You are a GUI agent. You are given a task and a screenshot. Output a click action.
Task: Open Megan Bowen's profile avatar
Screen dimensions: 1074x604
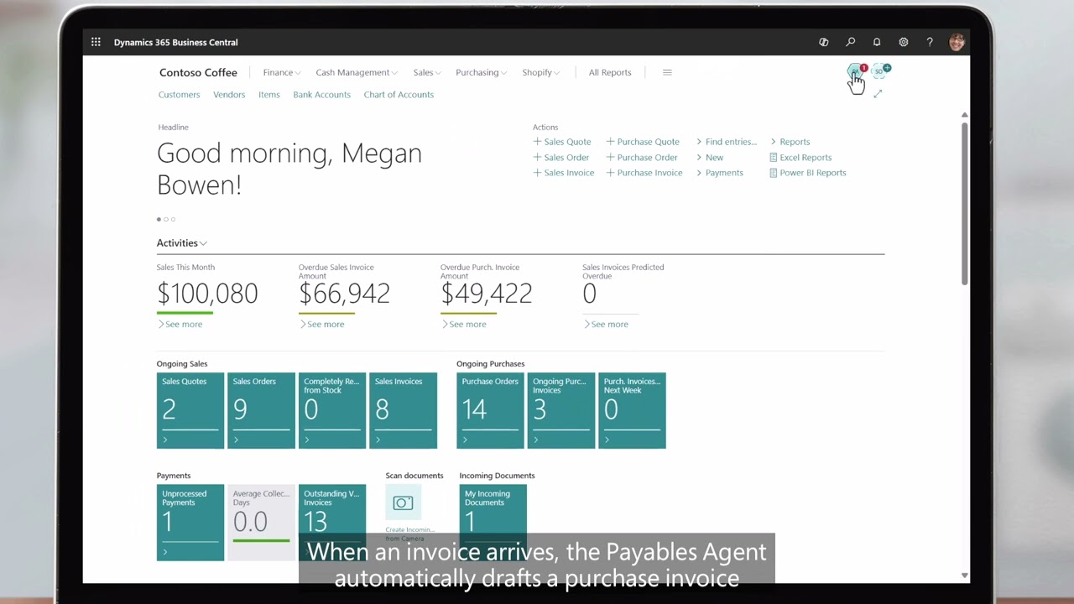(957, 42)
